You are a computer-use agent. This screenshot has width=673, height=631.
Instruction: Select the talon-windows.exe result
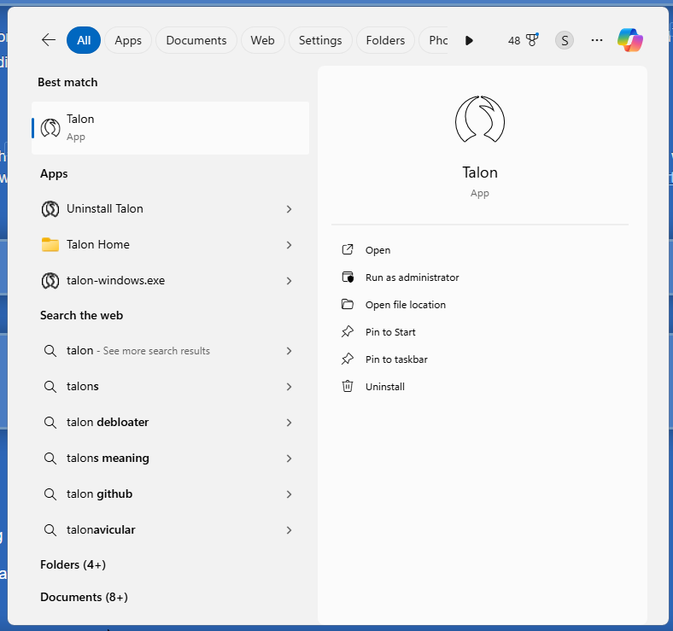click(171, 281)
